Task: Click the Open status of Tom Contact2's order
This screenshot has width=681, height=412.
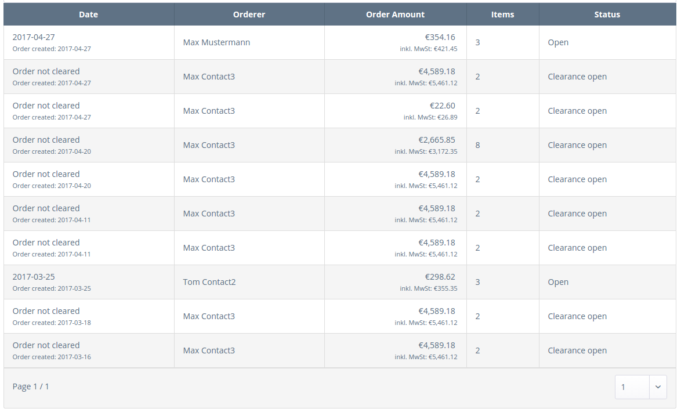Action: coord(558,282)
